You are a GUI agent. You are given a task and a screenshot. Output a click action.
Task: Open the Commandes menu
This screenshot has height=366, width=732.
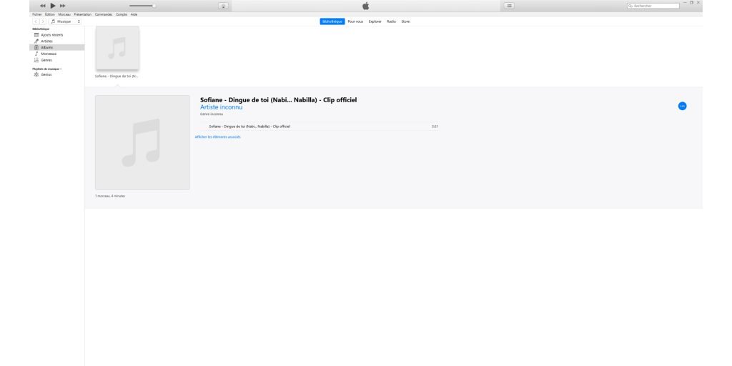[104, 14]
